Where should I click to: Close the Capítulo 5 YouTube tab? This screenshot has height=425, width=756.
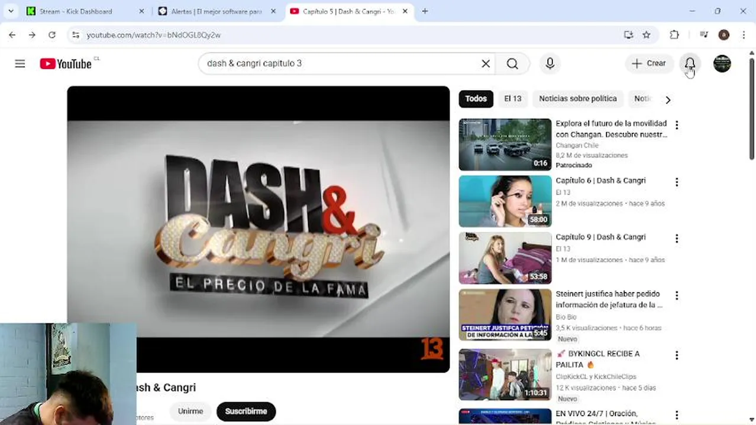405,11
